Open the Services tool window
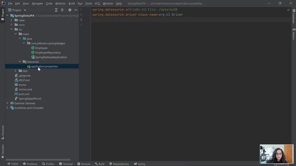Viewport: 296px width, 166px height. pos(84,164)
